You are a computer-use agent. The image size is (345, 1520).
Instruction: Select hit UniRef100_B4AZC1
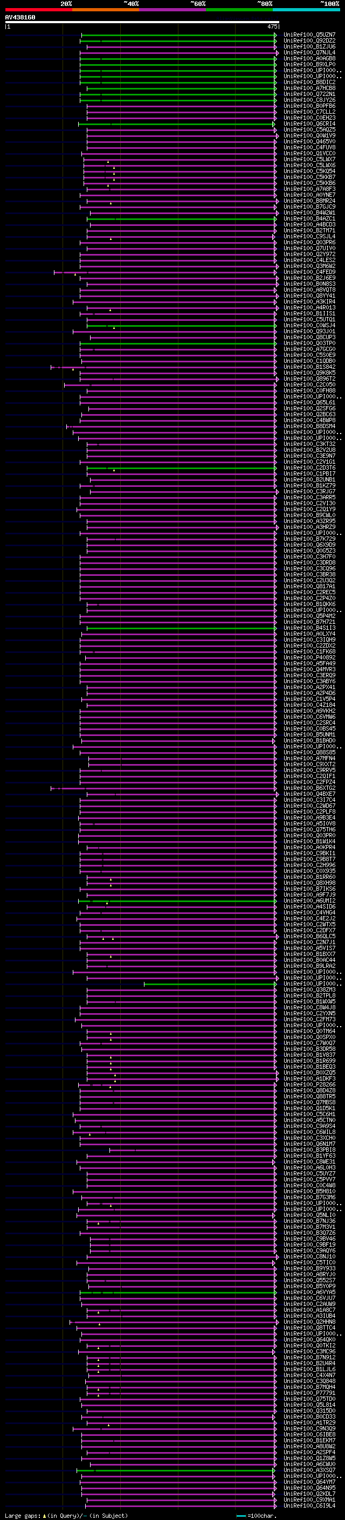pyautogui.click(x=309, y=219)
